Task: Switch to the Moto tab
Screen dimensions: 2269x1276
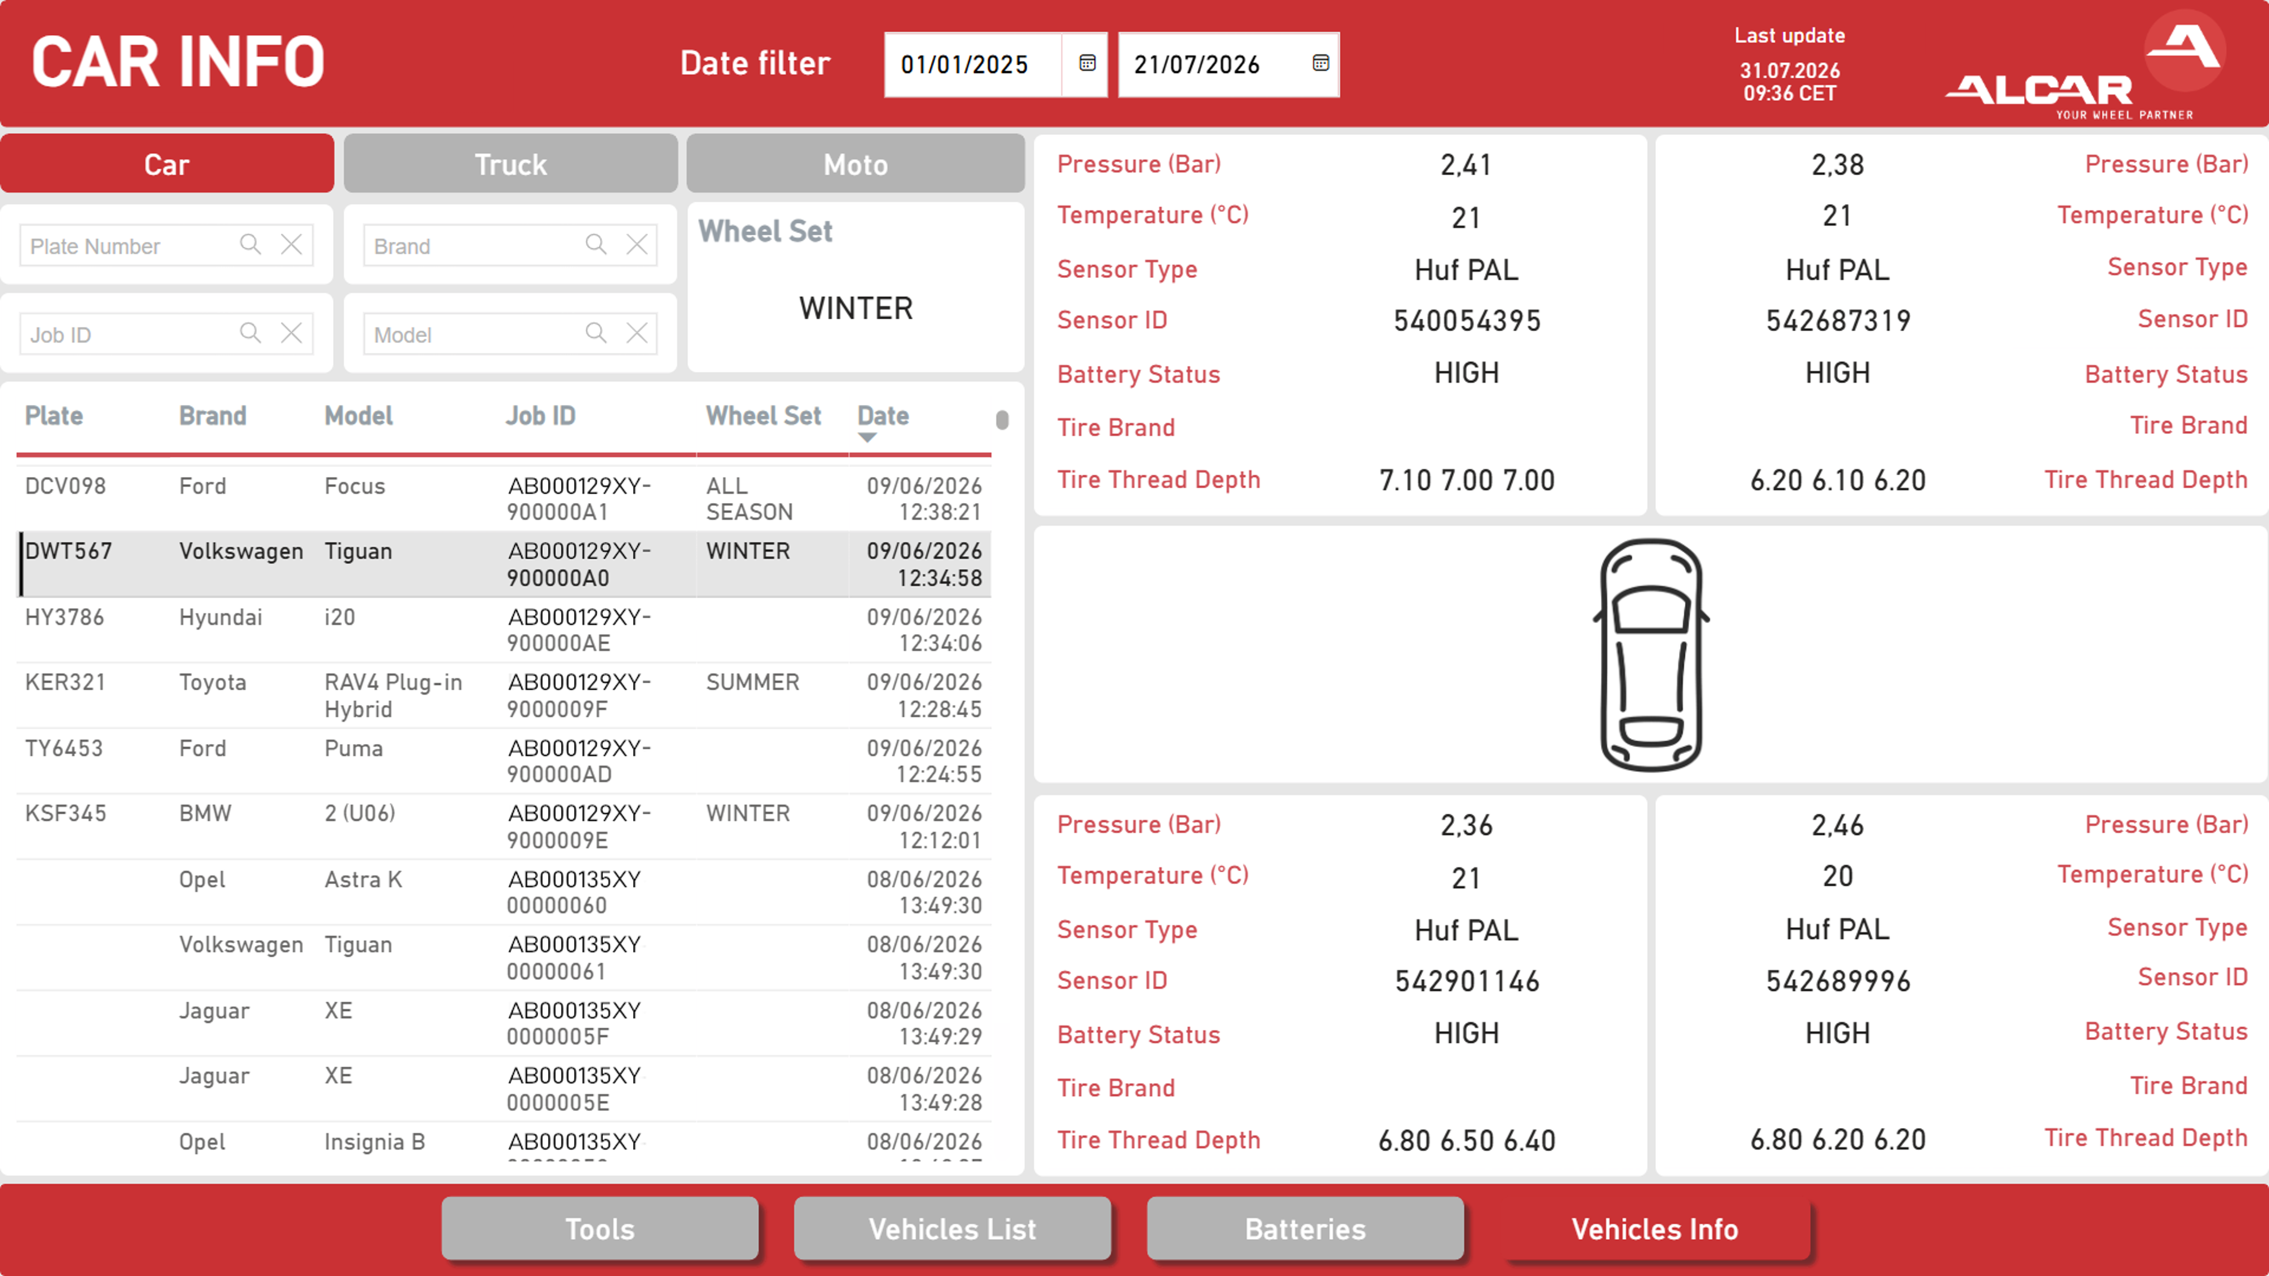Action: click(855, 164)
